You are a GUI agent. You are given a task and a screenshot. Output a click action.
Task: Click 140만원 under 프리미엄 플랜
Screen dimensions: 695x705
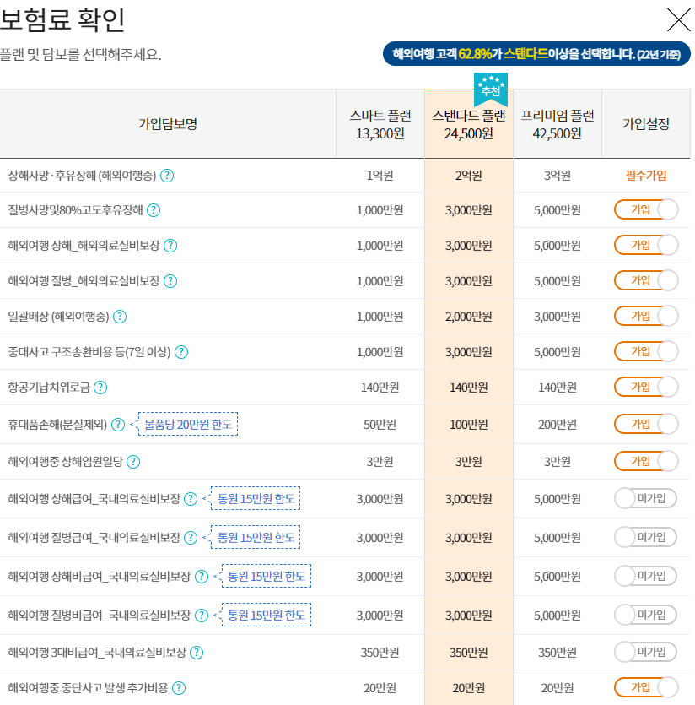[557, 388]
